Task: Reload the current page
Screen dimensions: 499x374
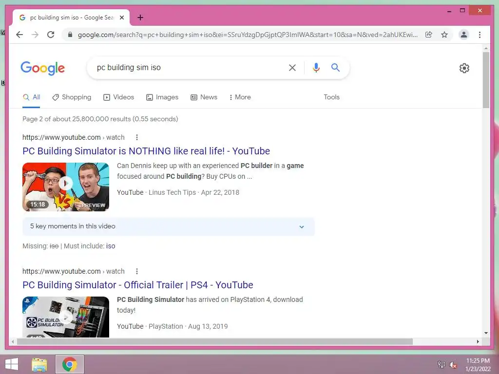Action: click(51, 35)
